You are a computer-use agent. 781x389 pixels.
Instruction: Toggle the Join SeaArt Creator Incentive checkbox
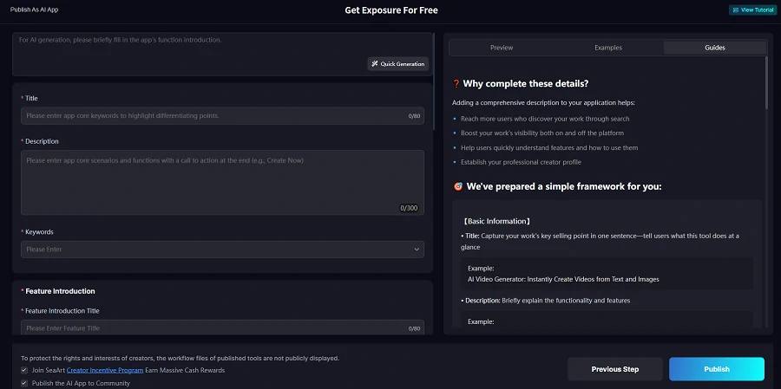click(x=24, y=370)
